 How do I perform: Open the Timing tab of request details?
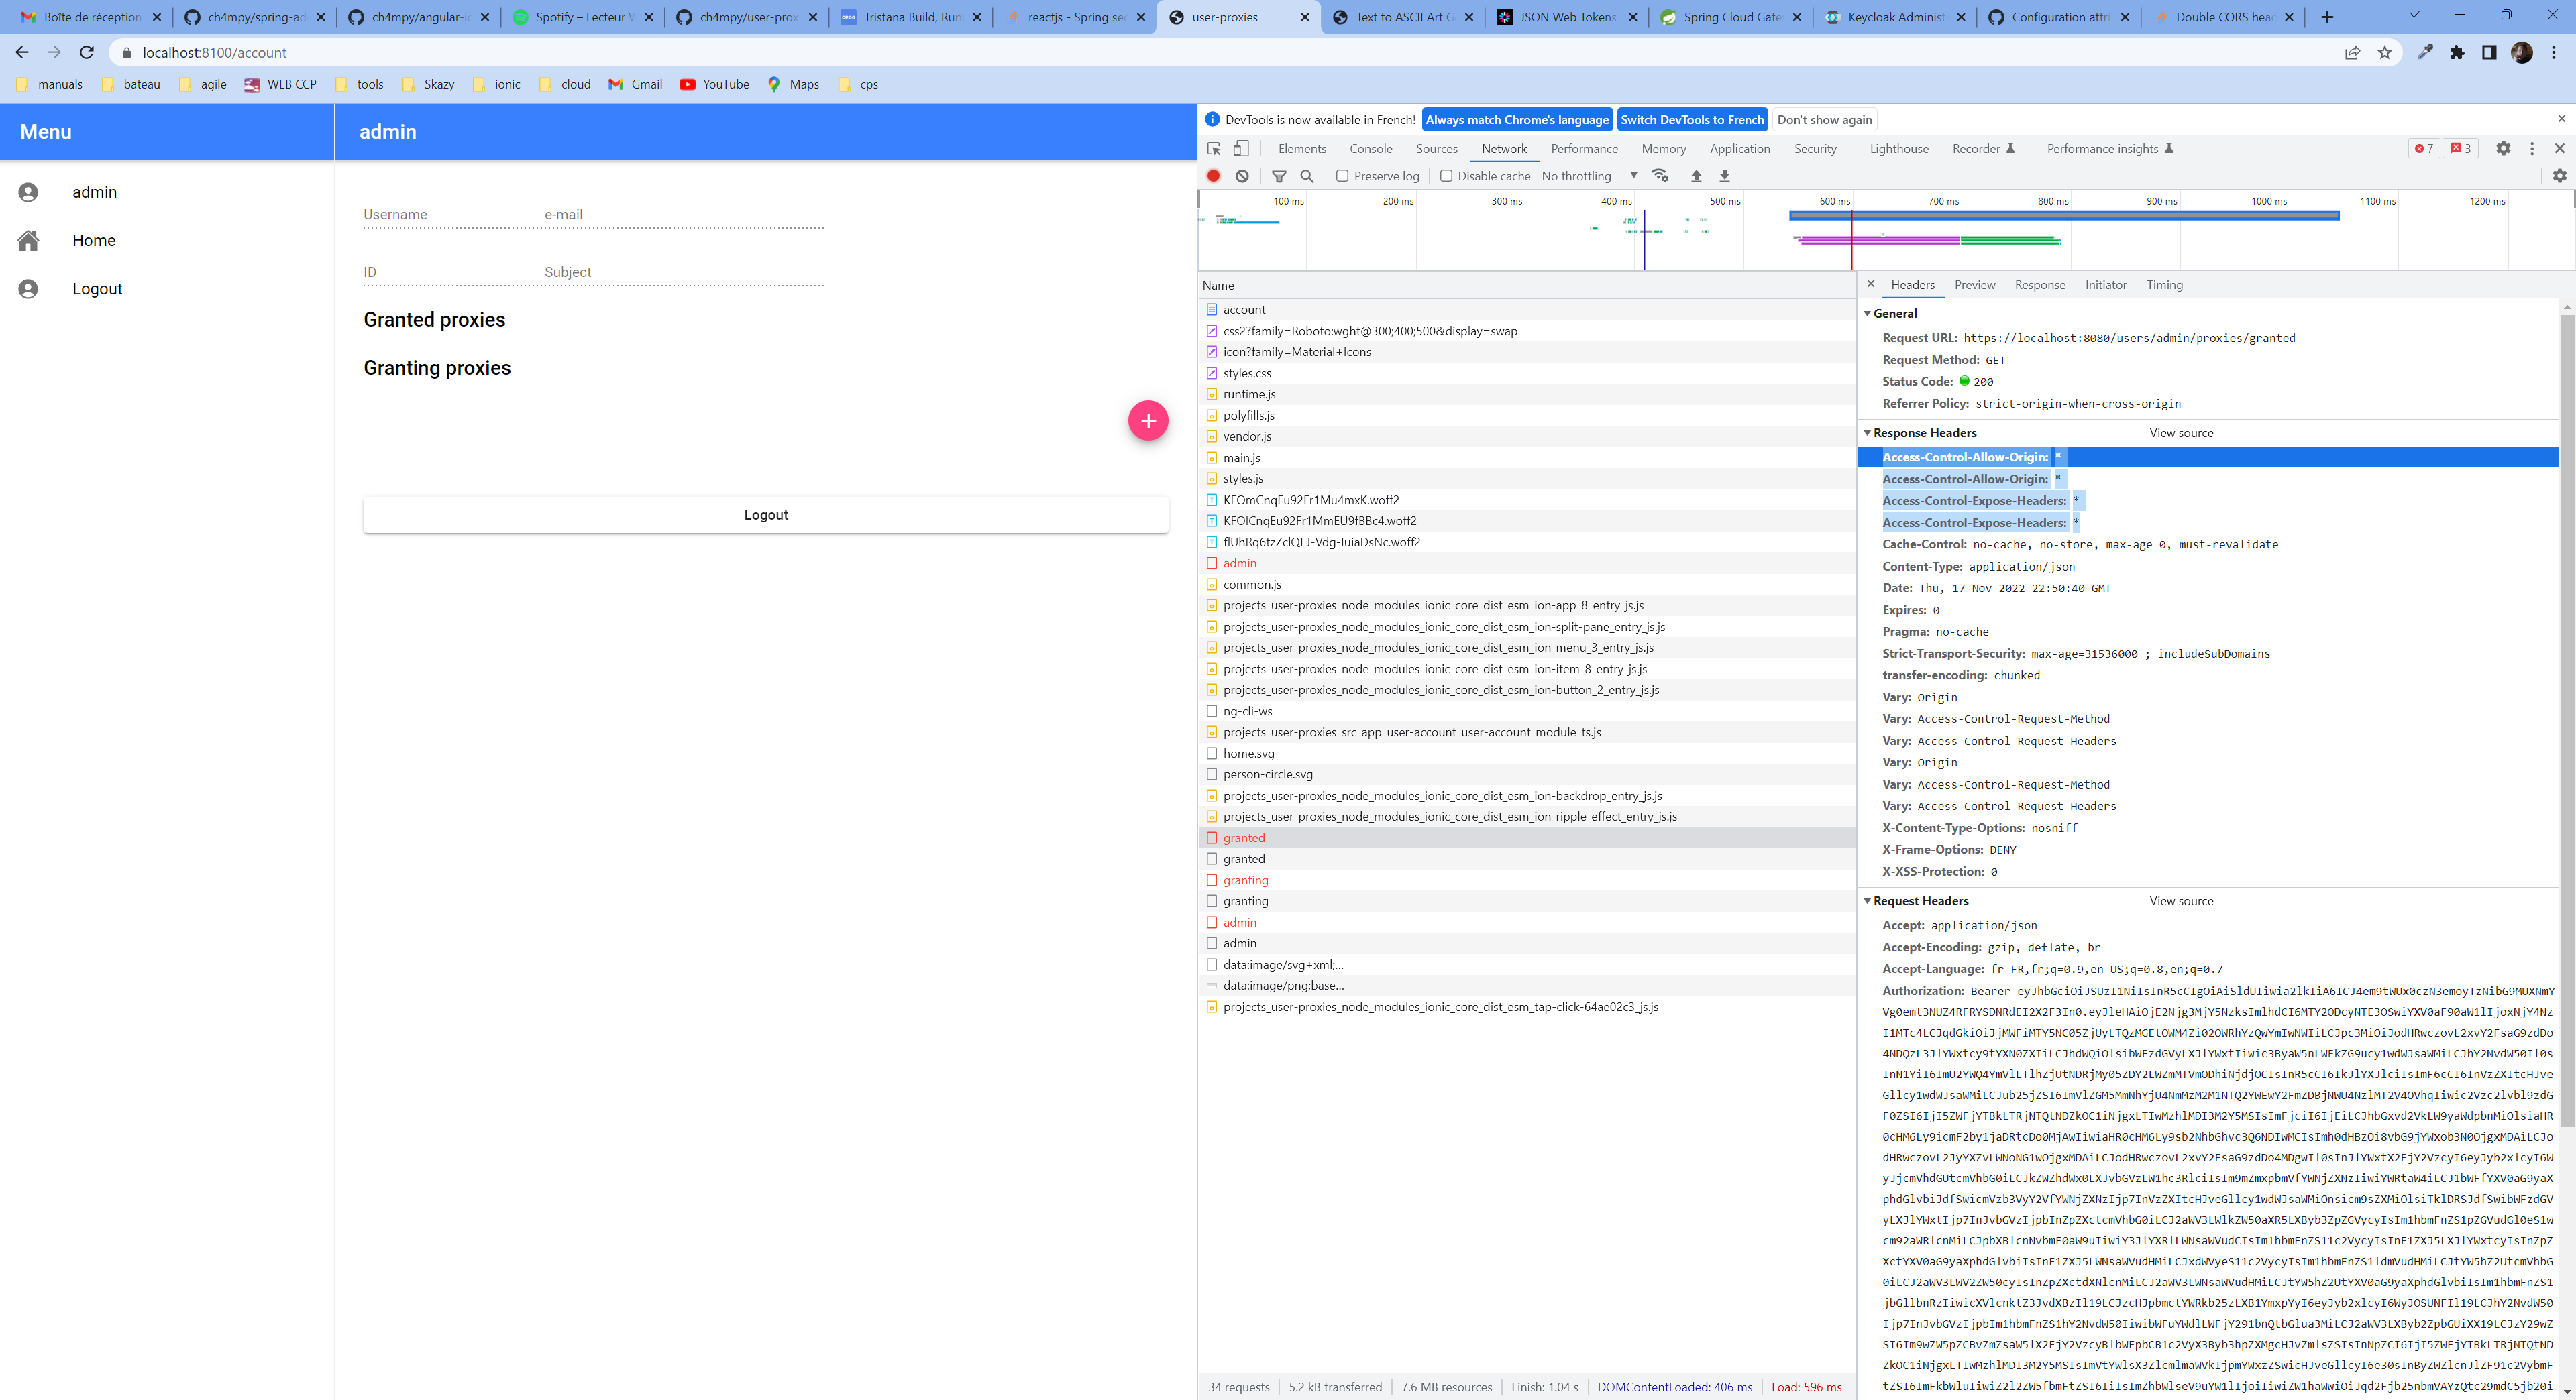click(2164, 285)
